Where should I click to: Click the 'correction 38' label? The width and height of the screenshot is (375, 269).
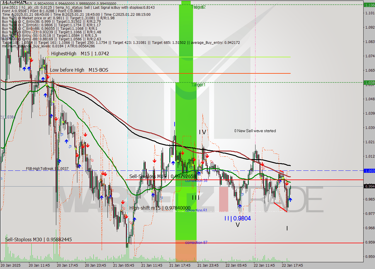pyautogui.click(x=196, y=181)
